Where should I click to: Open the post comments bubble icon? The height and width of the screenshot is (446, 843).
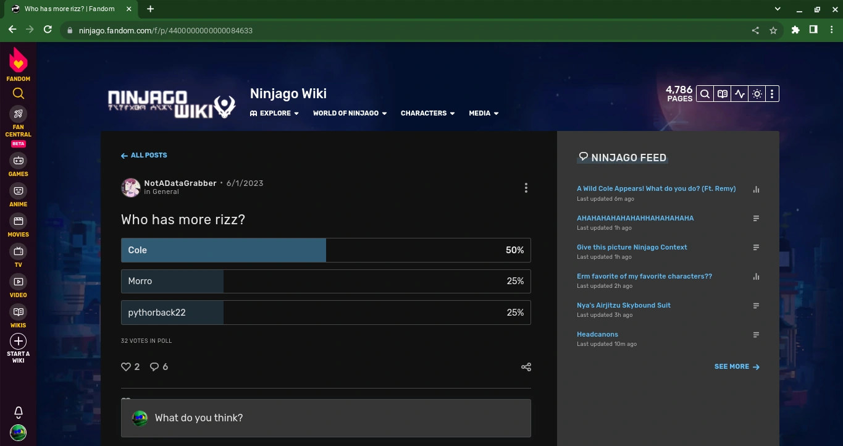[154, 367]
